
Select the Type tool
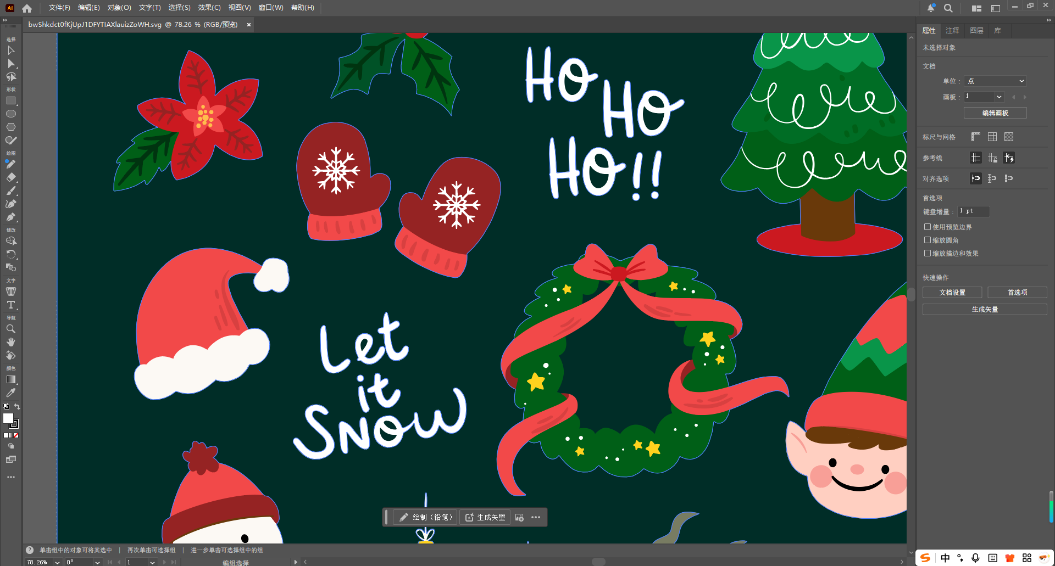pyautogui.click(x=10, y=305)
